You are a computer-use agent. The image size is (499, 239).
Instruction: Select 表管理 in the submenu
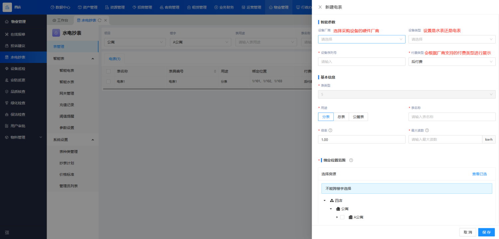tap(73, 47)
